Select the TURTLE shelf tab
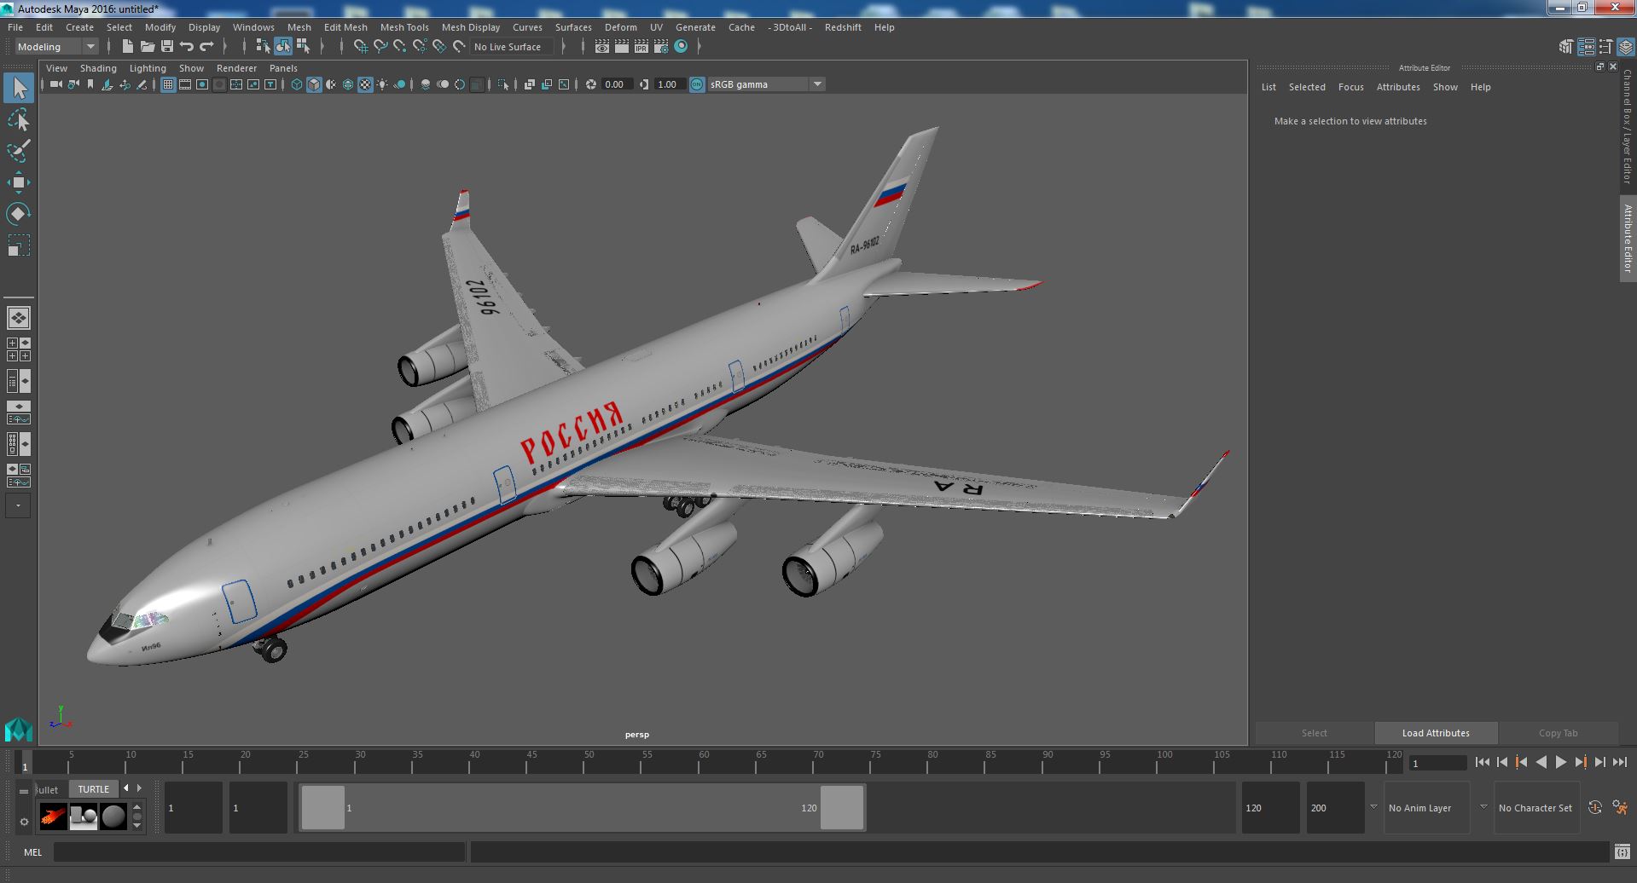Image resolution: width=1637 pixels, height=883 pixels. tap(94, 789)
